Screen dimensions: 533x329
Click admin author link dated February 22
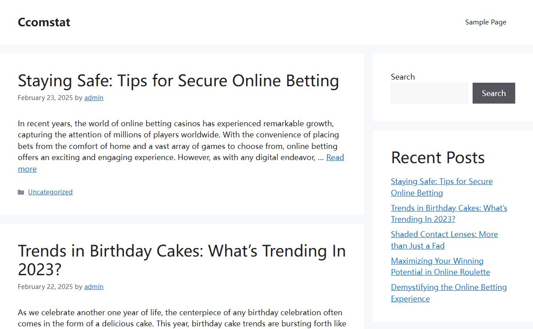[x=94, y=287]
